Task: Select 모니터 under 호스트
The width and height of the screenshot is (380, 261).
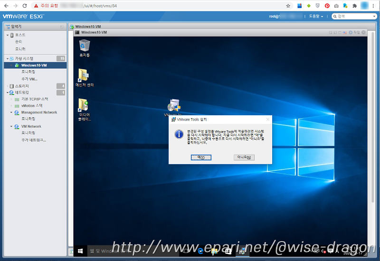Action: pos(20,49)
